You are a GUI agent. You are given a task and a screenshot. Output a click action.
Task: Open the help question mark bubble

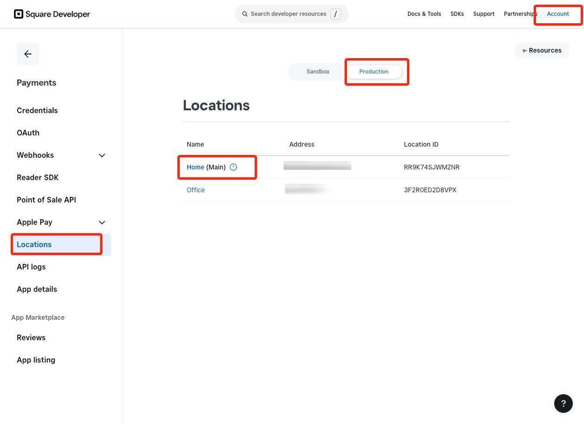pyautogui.click(x=563, y=404)
